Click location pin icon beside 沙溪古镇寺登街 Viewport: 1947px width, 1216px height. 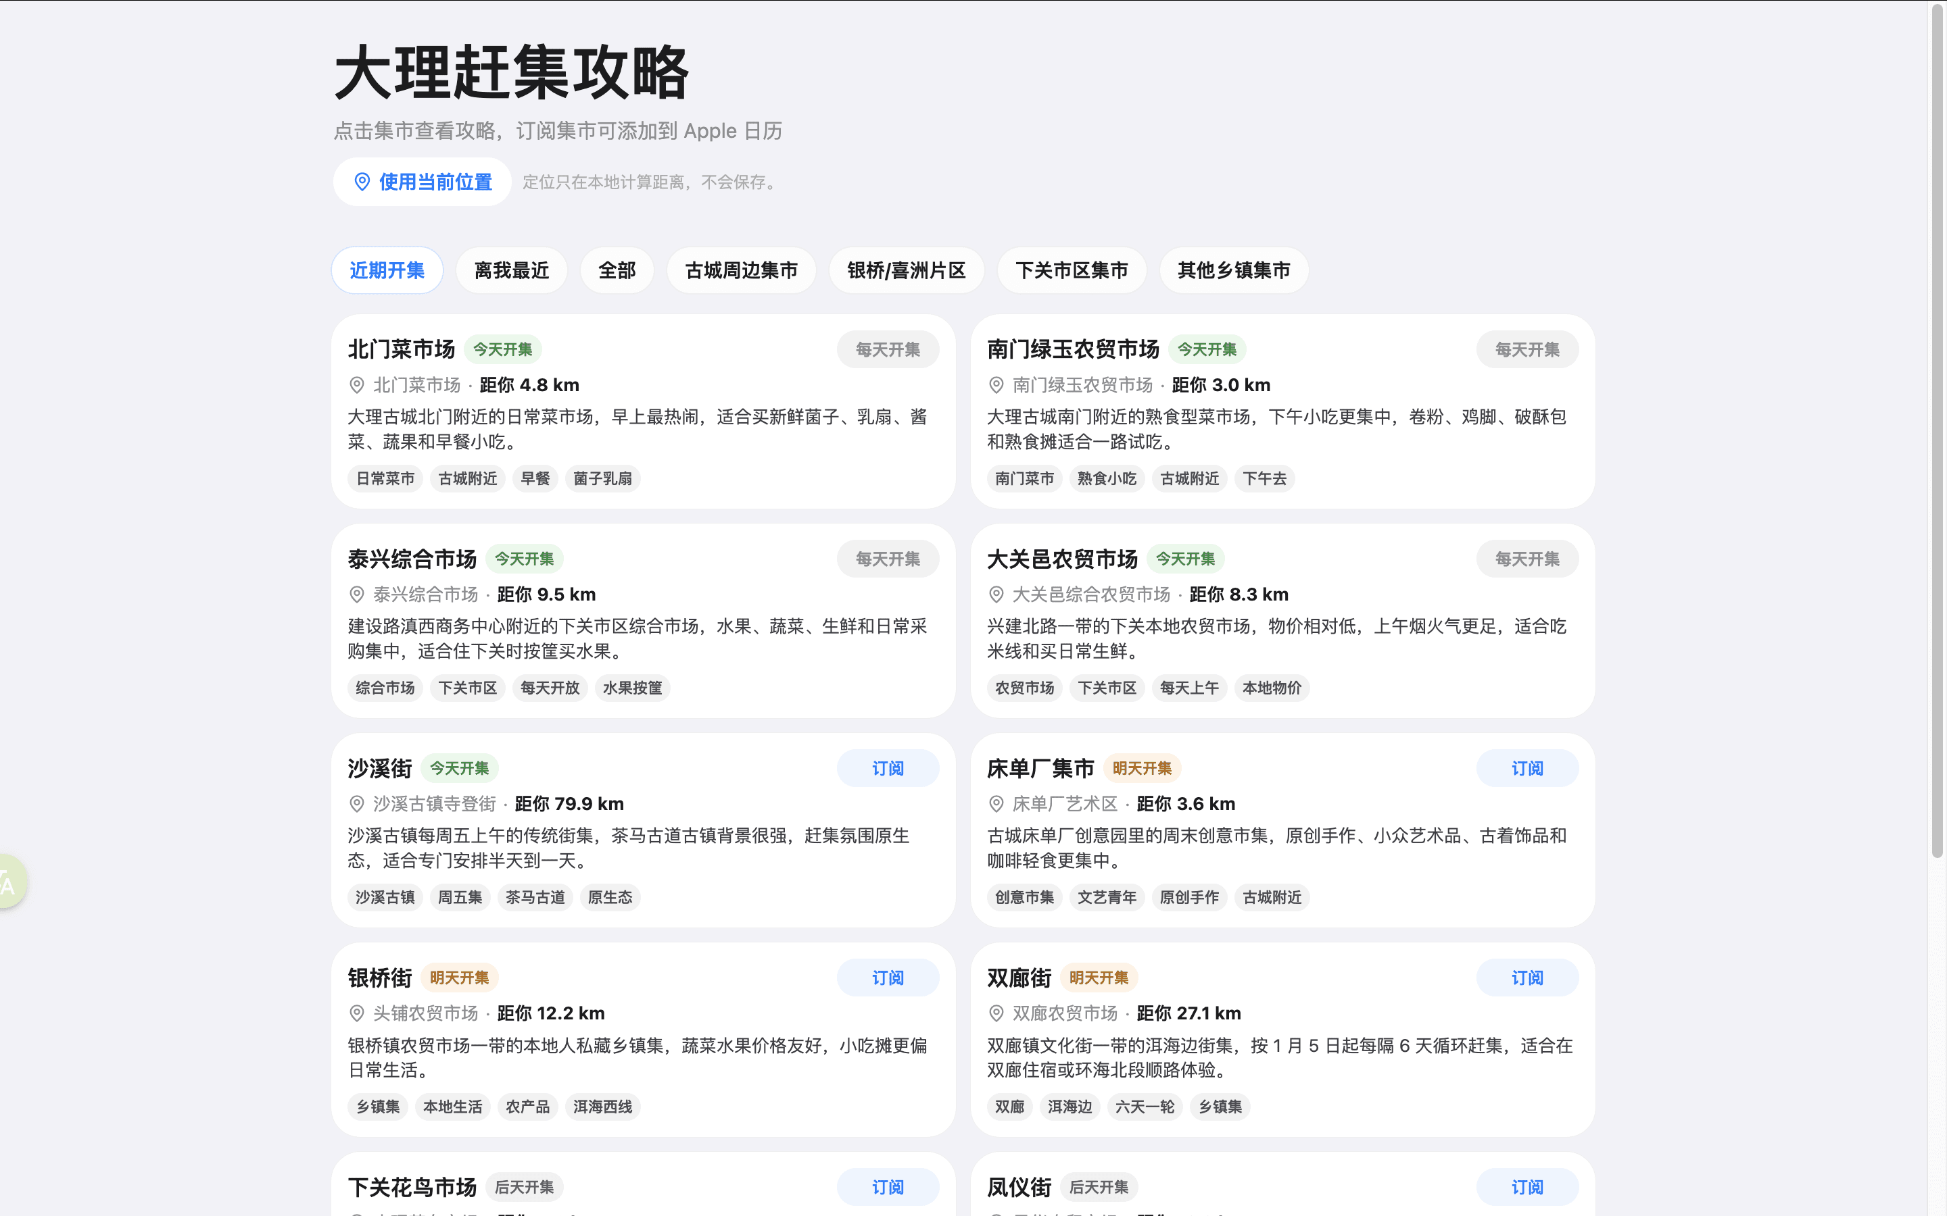point(356,803)
